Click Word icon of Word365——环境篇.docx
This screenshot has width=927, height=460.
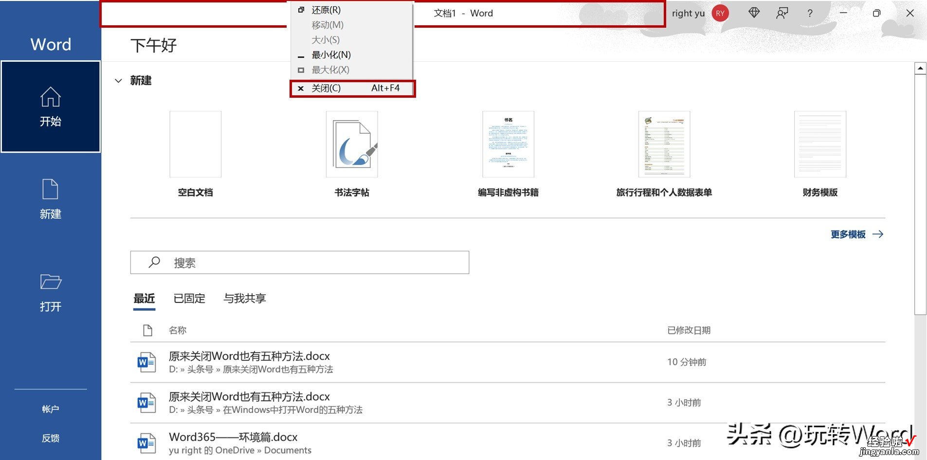coord(146,443)
